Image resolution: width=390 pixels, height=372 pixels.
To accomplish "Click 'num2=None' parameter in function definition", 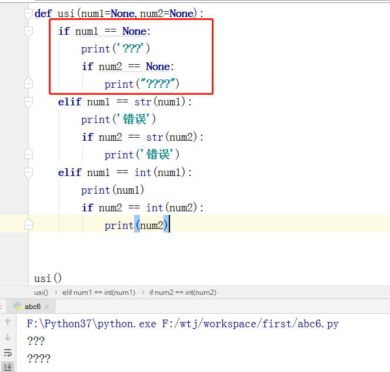I will 166,14.
